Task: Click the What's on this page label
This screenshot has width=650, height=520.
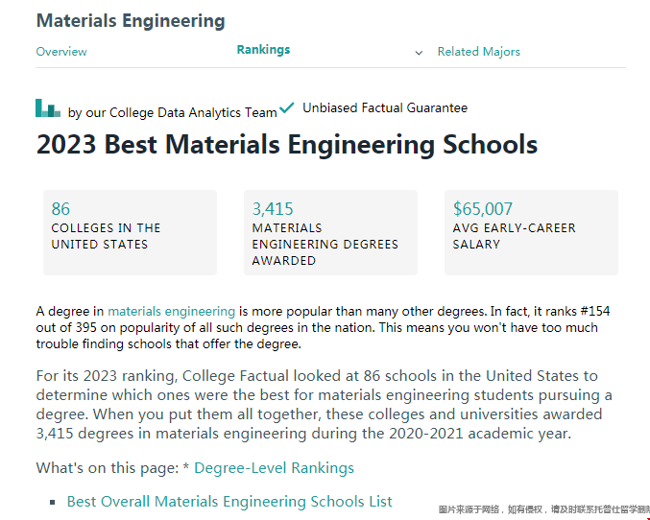Action: click(107, 468)
